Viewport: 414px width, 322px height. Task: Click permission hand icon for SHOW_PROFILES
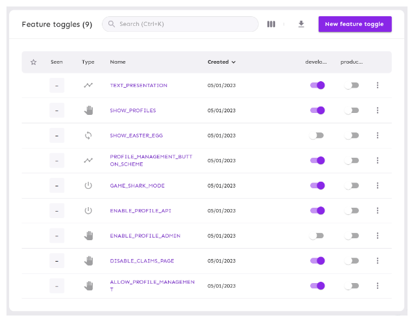tap(88, 110)
